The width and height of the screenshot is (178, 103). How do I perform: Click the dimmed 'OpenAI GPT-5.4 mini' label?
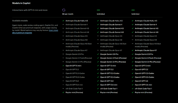coord(74,85)
